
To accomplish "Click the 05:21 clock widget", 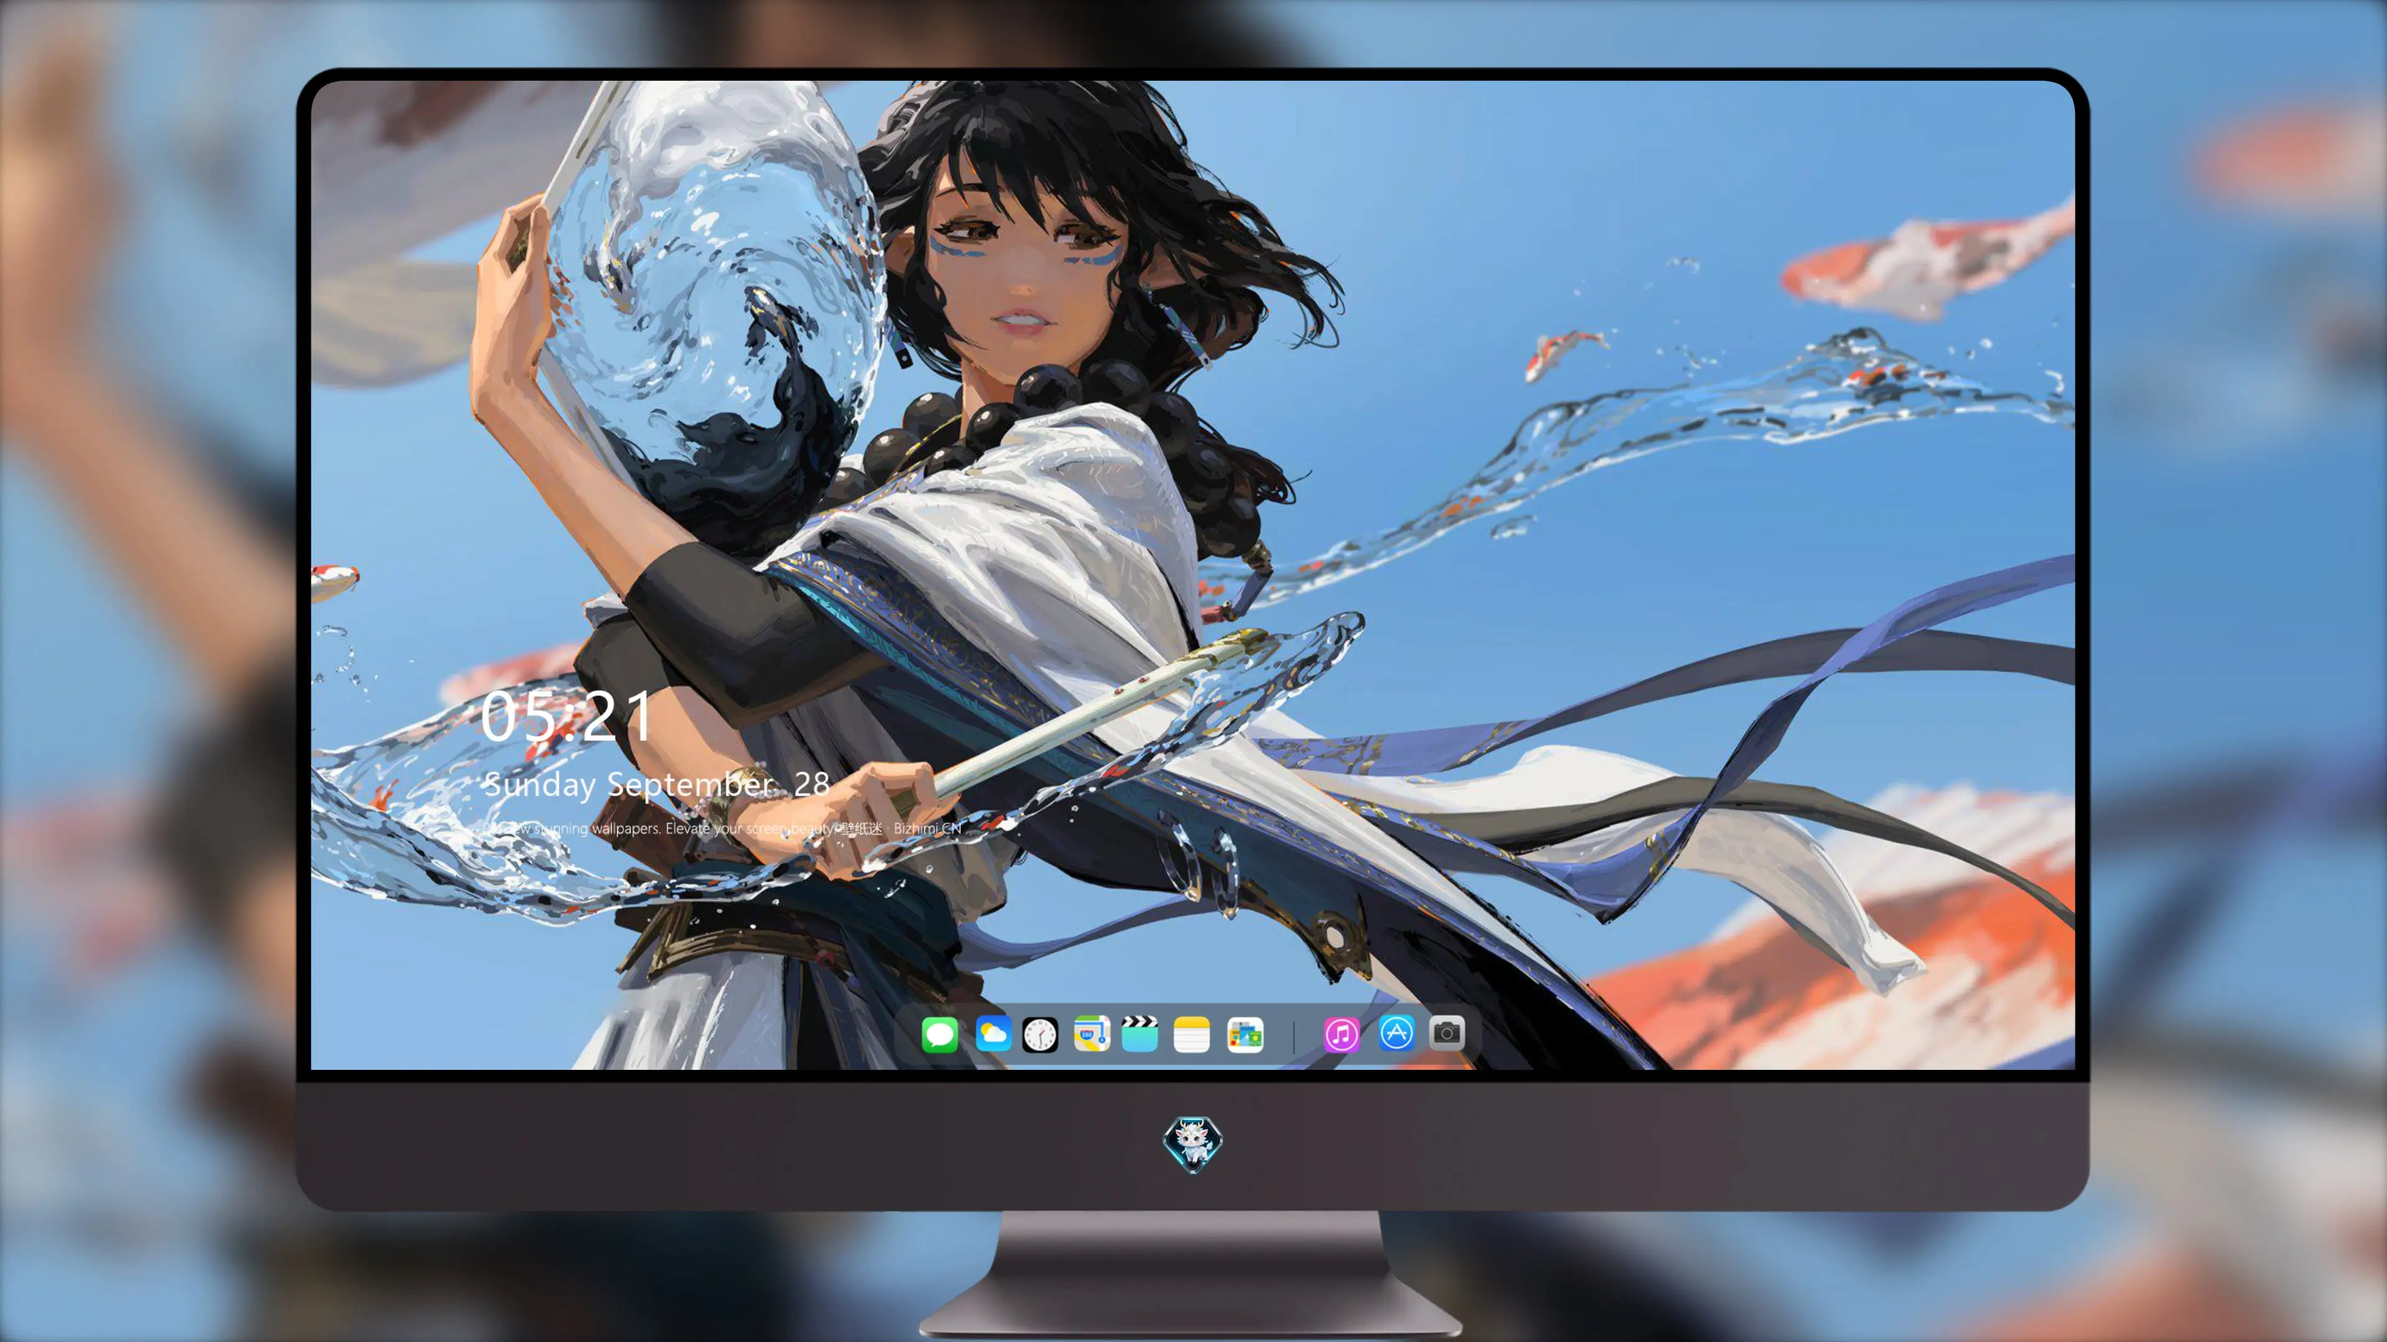I will 567,716.
